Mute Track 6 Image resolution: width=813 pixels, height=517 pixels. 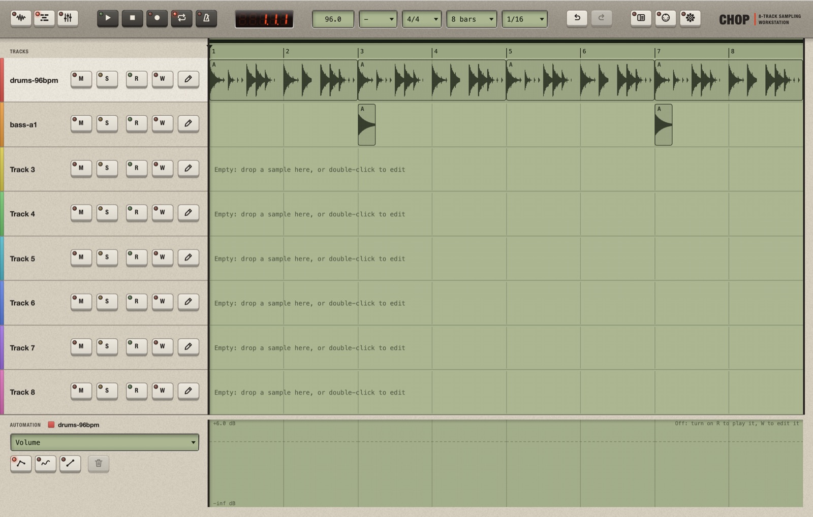tap(81, 302)
